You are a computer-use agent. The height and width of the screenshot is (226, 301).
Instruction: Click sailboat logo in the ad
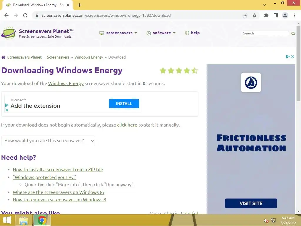pos(251,83)
